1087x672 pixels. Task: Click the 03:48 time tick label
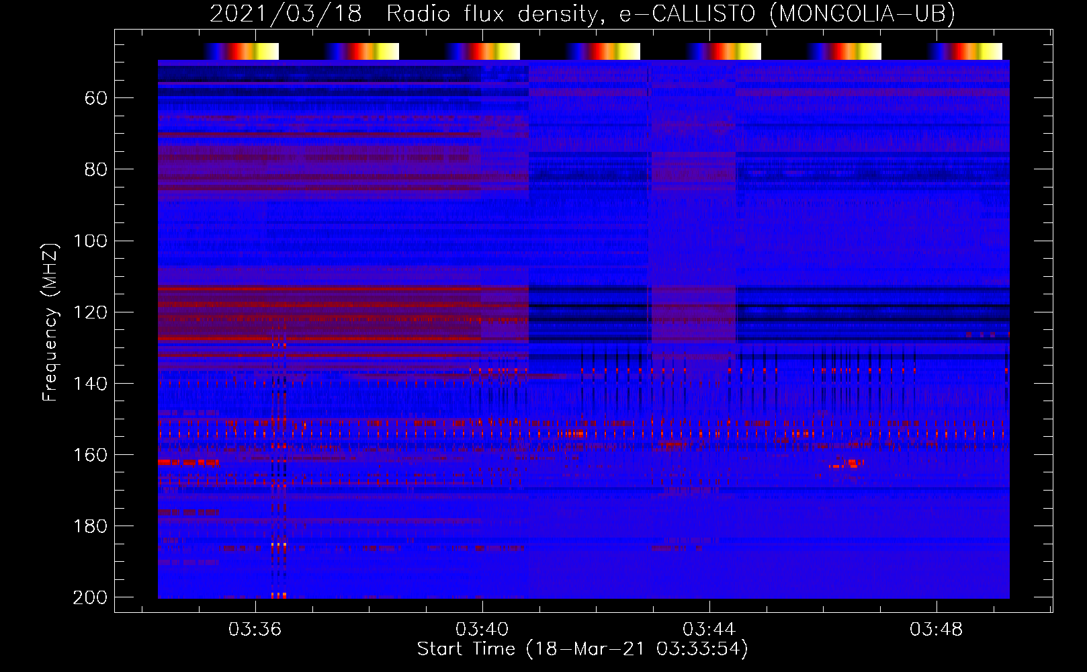coord(936,630)
